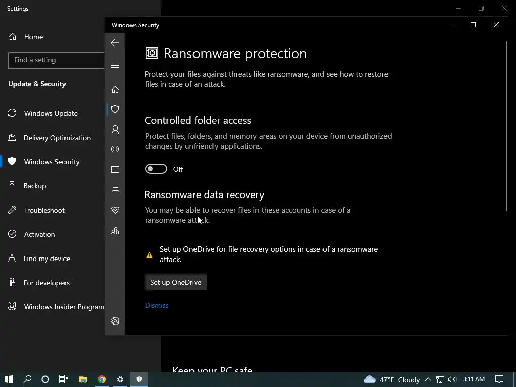516x387 pixels.
Task: Open the Account protection person icon
Action: [x=115, y=130]
